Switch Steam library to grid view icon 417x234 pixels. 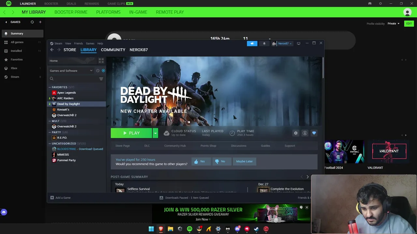click(x=101, y=61)
